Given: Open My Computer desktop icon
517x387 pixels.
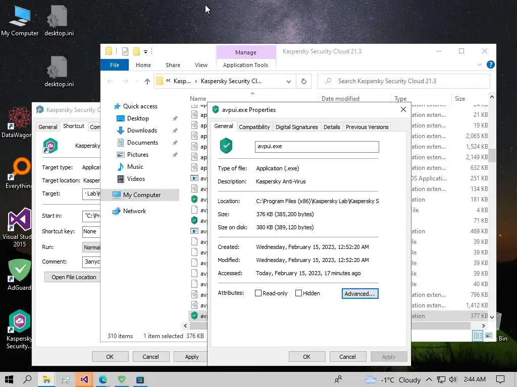Looking at the screenshot, I should (x=20, y=21).
